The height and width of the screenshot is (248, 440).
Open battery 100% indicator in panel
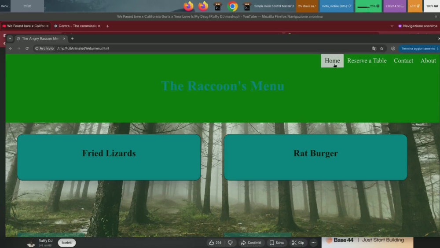click(x=432, y=6)
